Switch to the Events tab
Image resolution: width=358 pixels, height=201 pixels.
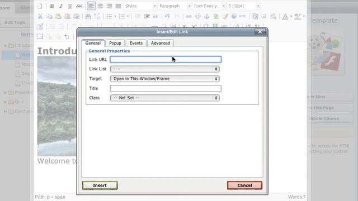136,43
